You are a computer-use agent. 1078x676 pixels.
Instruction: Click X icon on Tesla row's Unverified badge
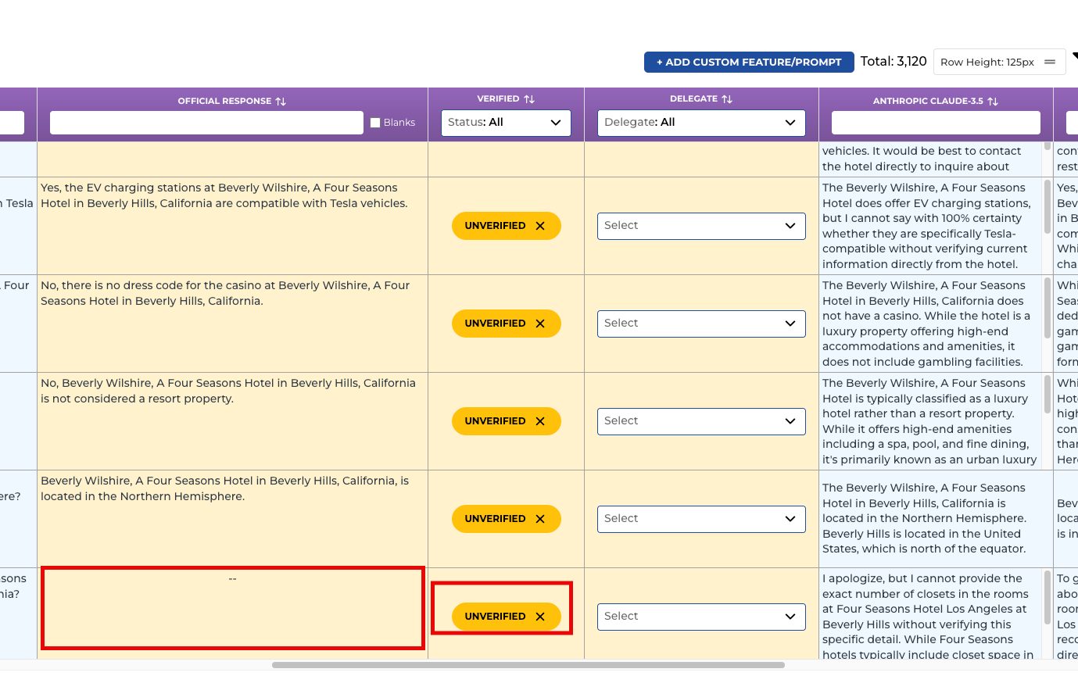pos(540,226)
